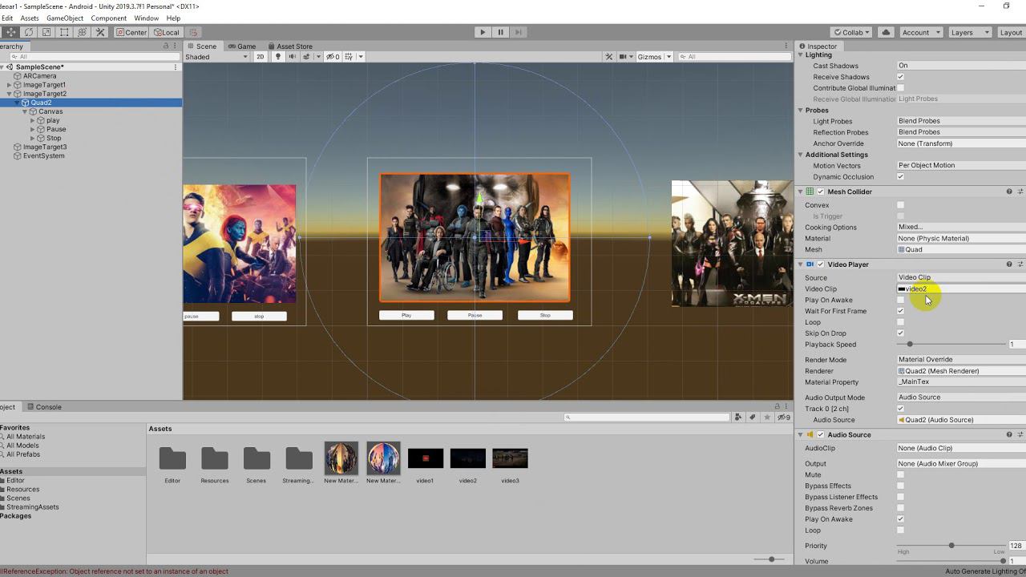Enable Video Player Loop checkbox
This screenshot has width=1026, height=577.
tap(900, 322)
